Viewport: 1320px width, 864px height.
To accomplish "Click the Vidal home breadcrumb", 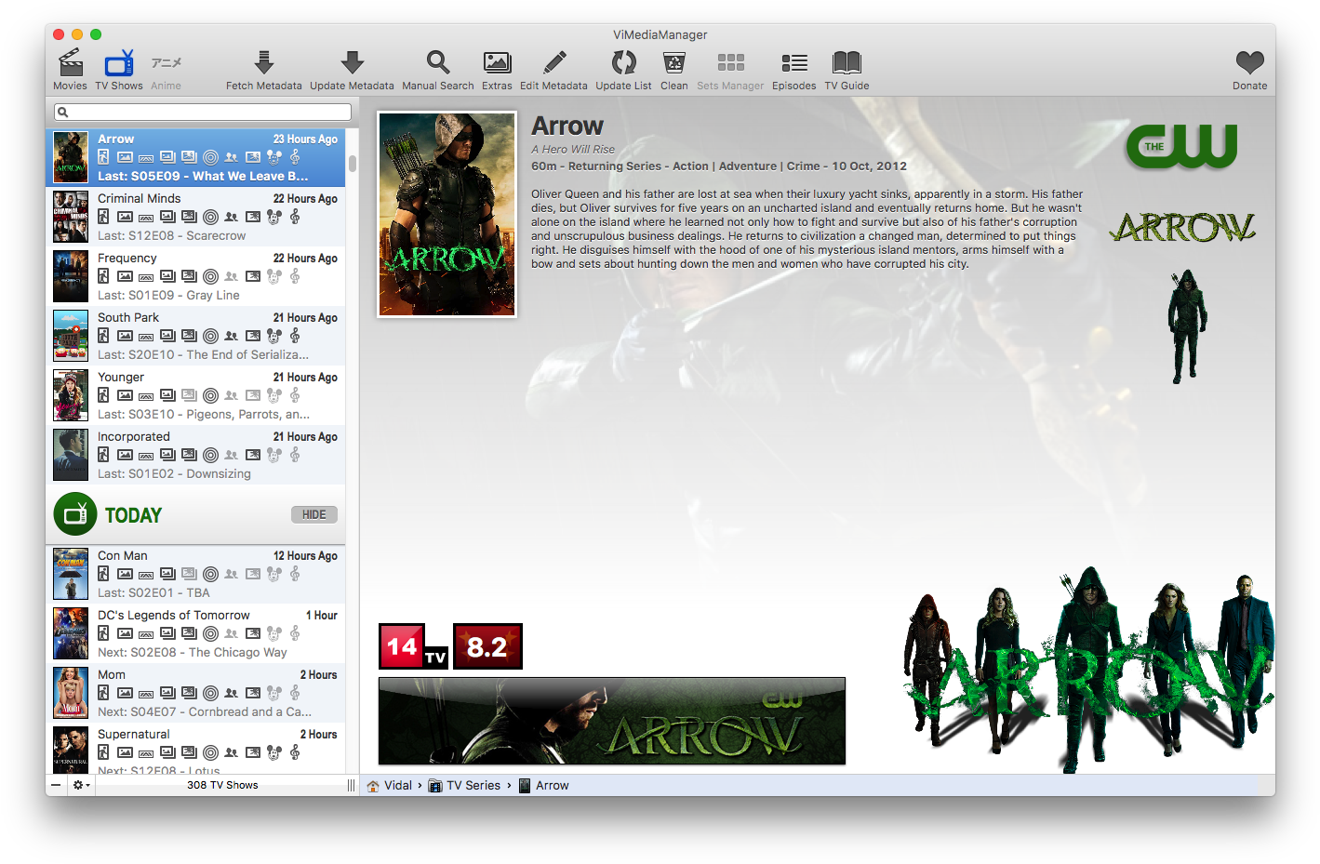I will 397,785.
